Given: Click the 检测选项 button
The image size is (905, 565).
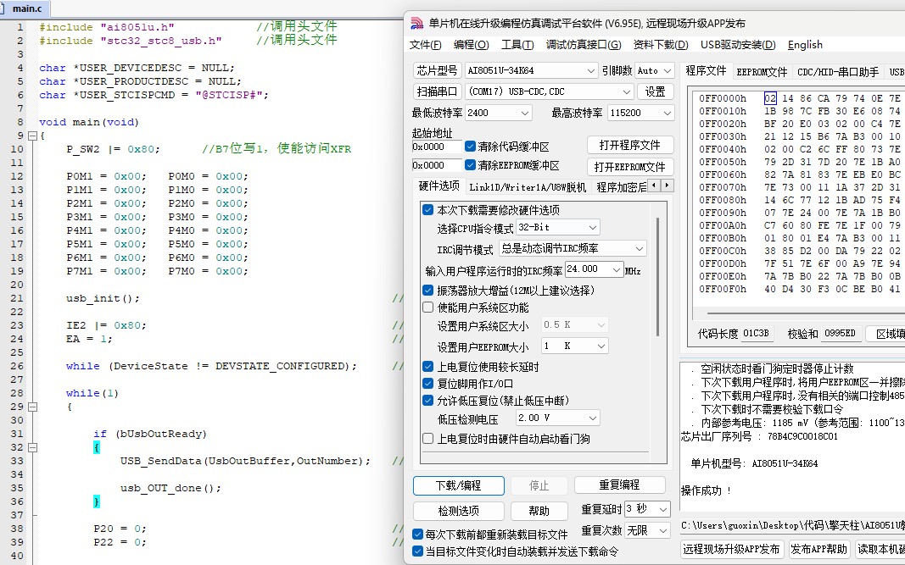Looking at the screenshot, I should [459, 511].
